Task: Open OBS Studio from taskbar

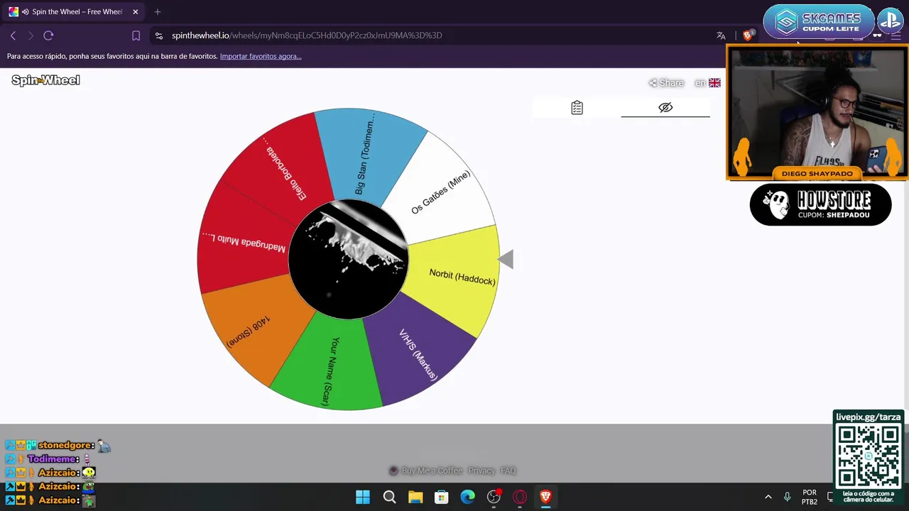Action: pos(494,497)
